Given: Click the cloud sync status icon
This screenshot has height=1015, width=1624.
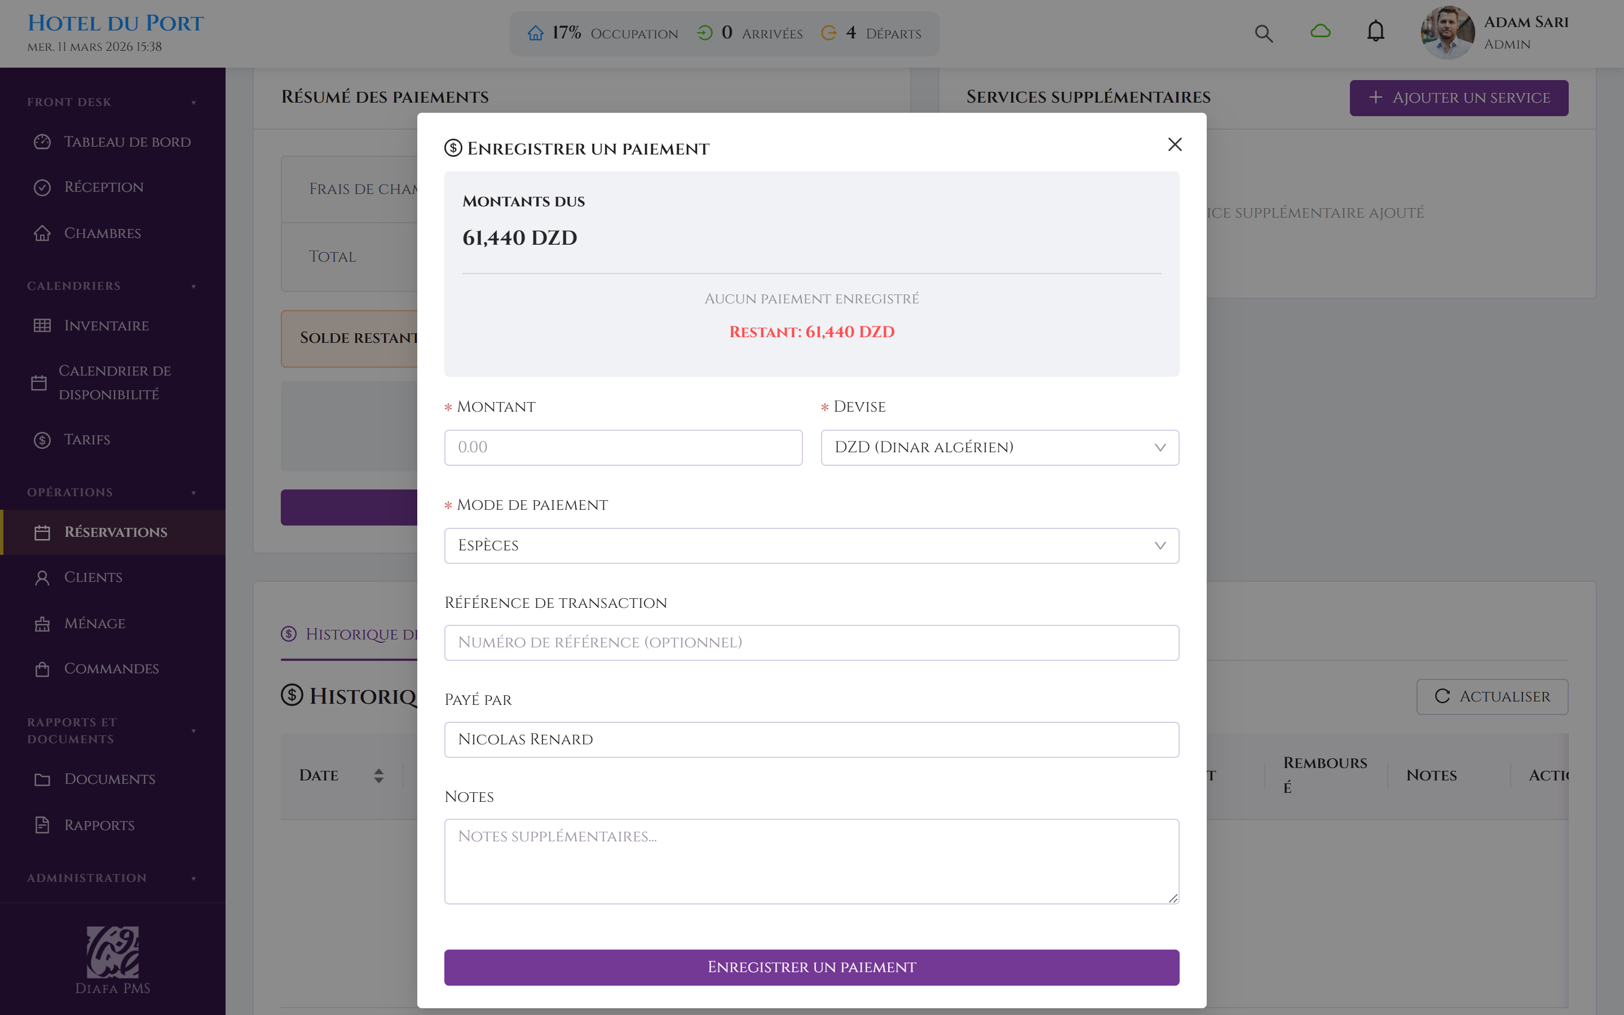Looking at the screenshot, I should [1320, 31].
